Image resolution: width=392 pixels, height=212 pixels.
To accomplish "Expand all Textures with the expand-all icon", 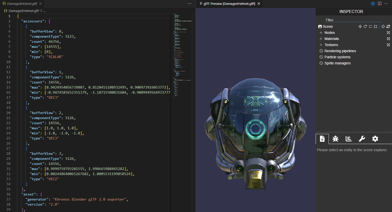I will pos(388,45).
